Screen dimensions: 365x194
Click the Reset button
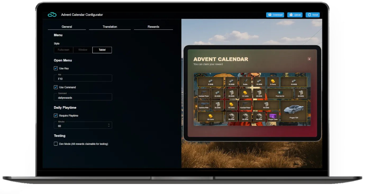pos(313,15)
